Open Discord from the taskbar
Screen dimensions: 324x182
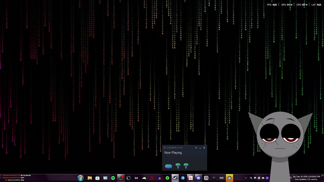[198, 178]
